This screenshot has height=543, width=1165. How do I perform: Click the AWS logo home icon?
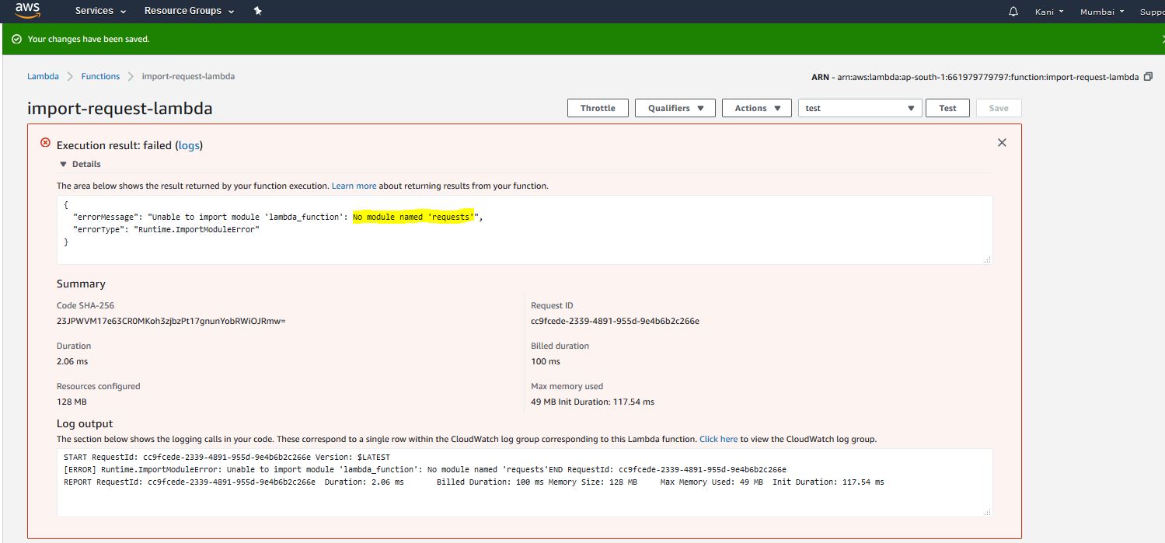click(27, 11)
